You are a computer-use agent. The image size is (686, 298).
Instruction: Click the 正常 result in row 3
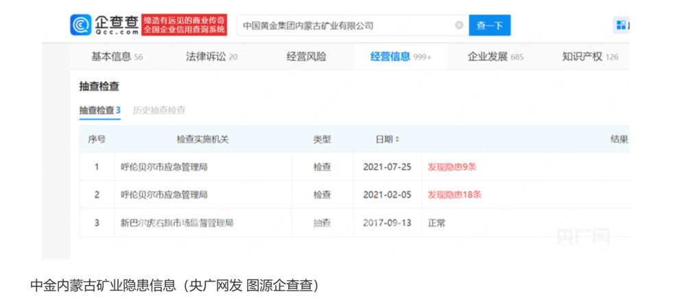click(436, 222)
